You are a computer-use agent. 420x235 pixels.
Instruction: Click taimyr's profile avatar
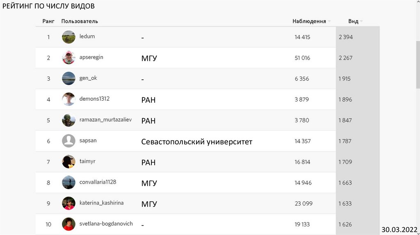click(68, 162)
